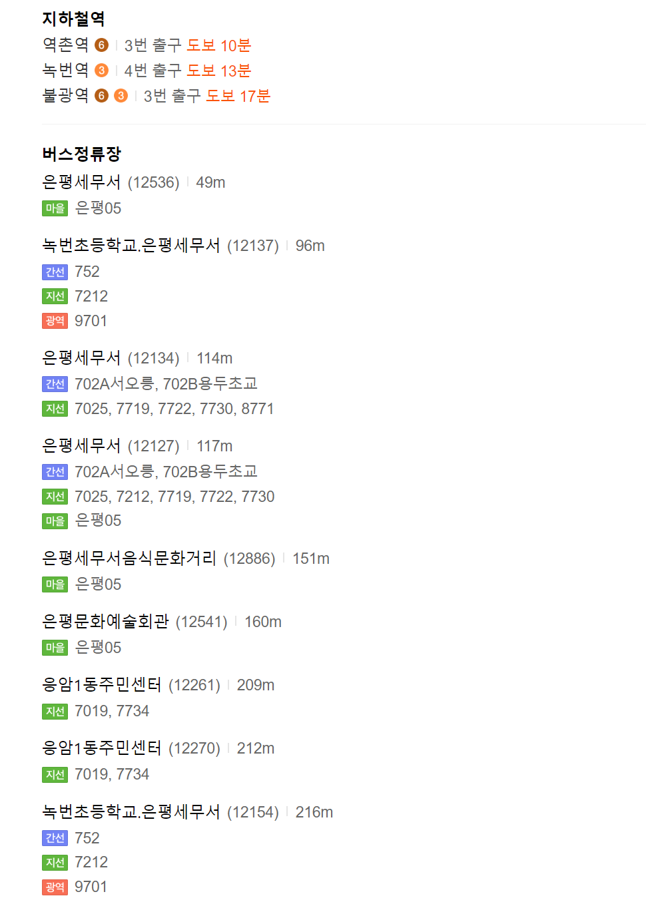
Task: Select the 은평문화예술회관 bus stop
Action: [x=105, y=622]
